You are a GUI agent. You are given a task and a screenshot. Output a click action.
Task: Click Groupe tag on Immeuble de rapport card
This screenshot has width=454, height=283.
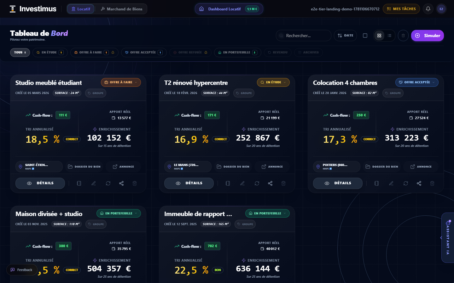245,224
